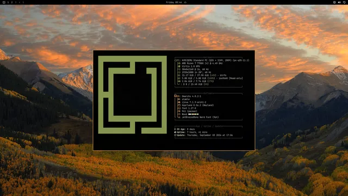Click the display icon beside 3840x2160

tap(179, 69)
